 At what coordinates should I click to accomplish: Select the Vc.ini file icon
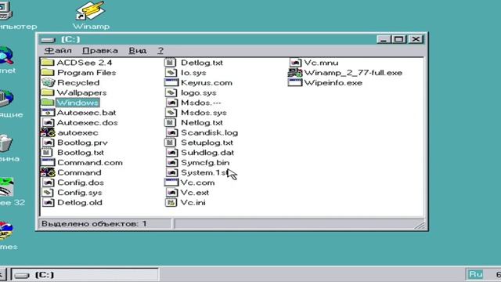click(171, 202)
